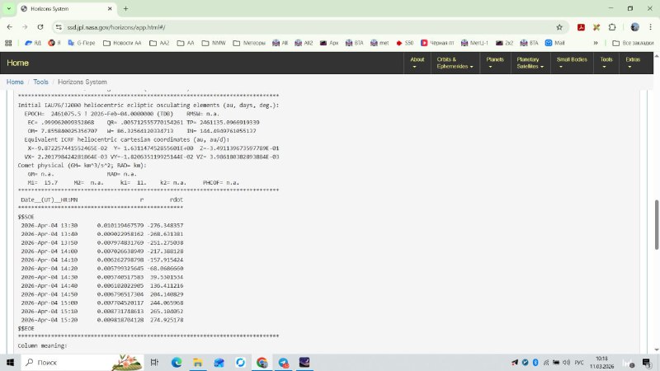
Task: Open the notification center icon
Action: pos(647,362)
